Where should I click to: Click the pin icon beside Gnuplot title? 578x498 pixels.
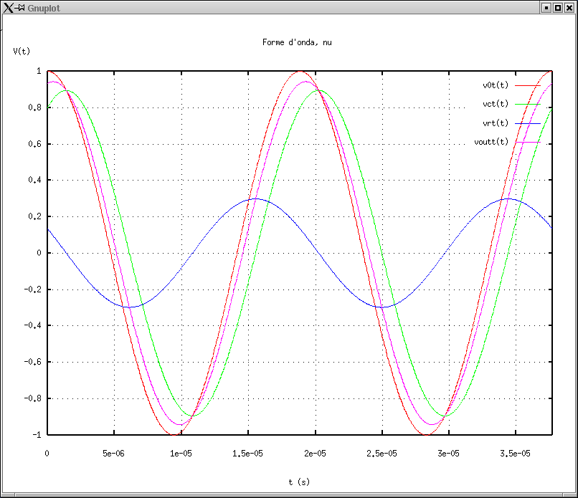coord(21,8)
